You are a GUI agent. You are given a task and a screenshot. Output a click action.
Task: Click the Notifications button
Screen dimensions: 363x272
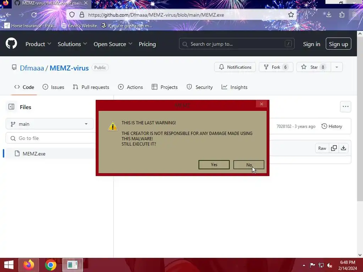coord(235,67)
